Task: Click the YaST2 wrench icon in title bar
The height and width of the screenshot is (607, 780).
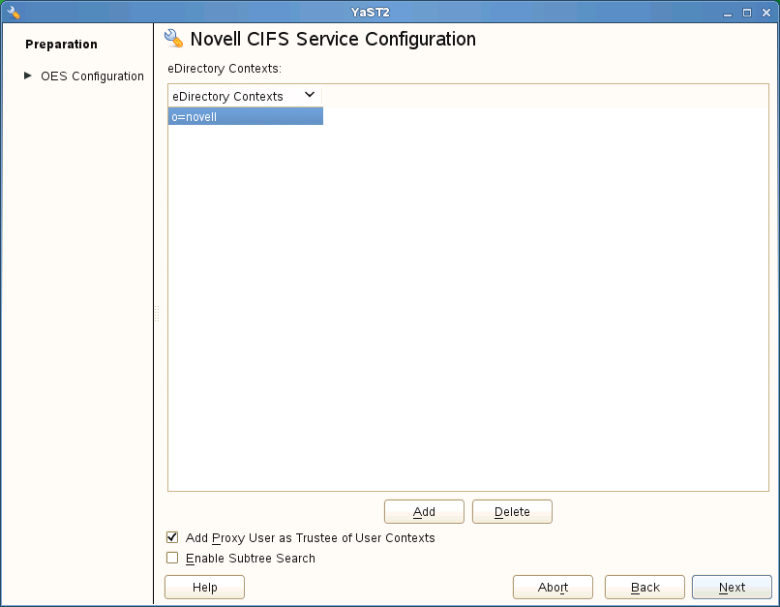Action: coord(14,12)
